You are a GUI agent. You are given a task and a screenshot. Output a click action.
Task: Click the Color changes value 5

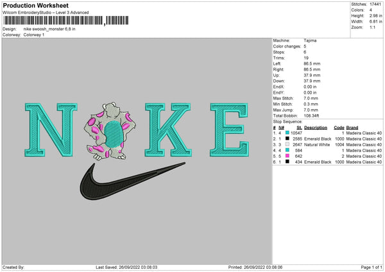pos(305,46)
